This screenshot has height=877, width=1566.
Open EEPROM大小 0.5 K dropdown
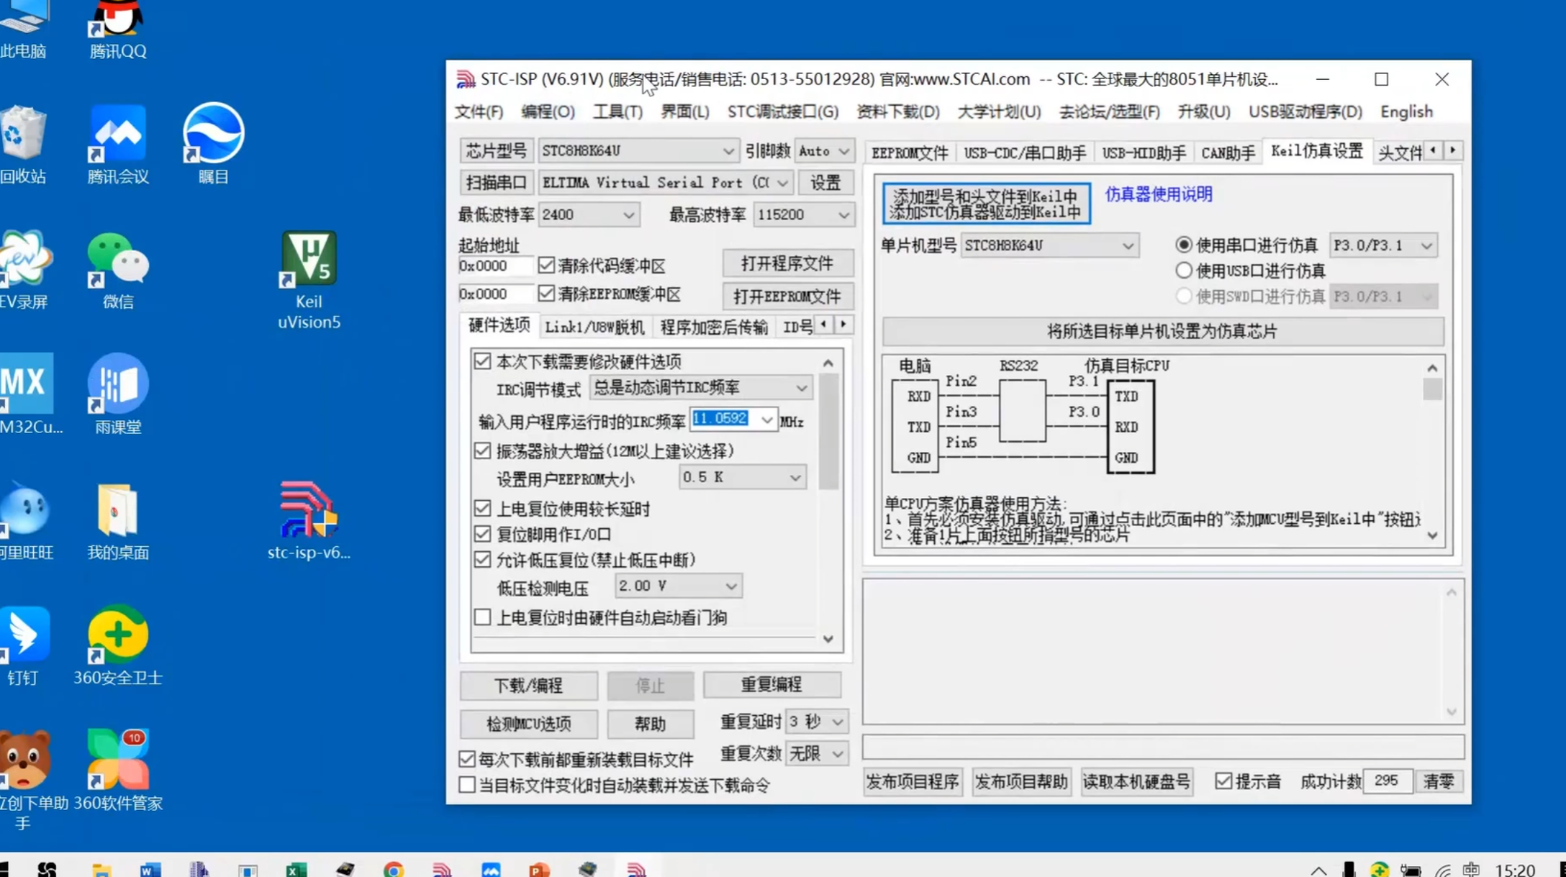(742, 478)
